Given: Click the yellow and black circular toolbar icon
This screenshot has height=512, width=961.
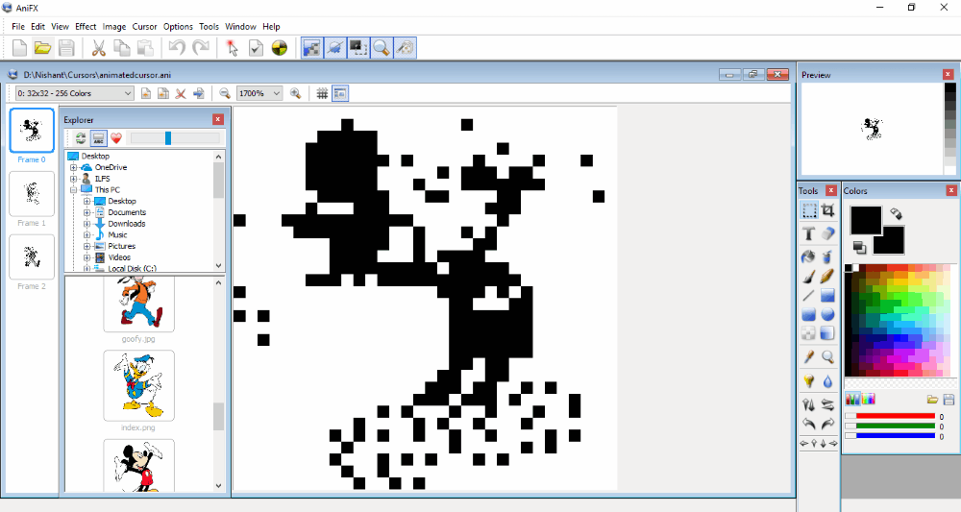Looking at the screenshot, I should pos(280,47).
